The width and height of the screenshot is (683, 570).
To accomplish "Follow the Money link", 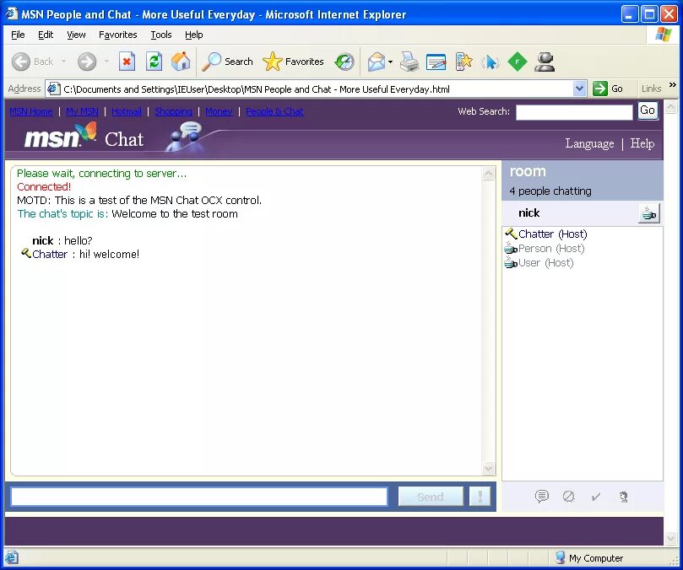I will [219, 111].
